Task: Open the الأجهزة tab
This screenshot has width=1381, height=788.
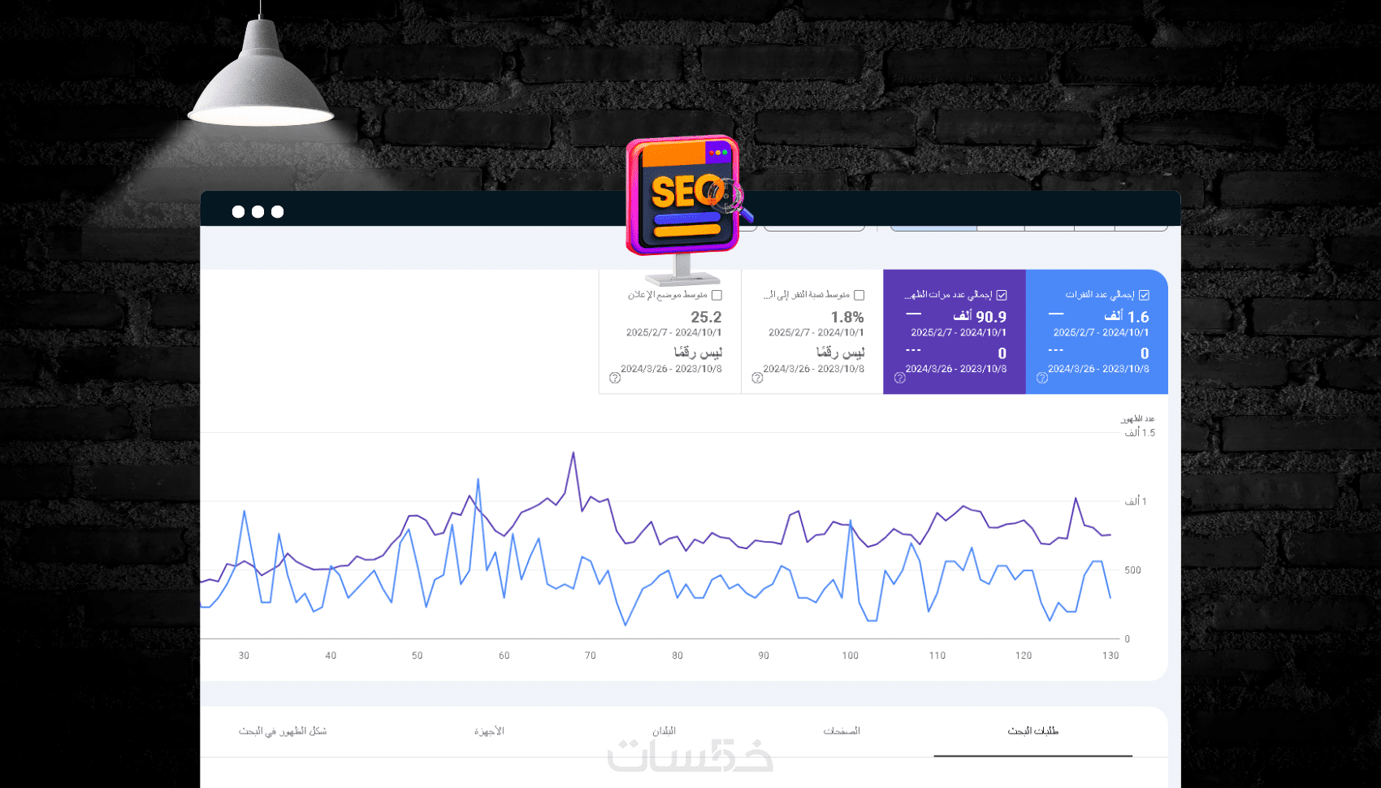Action: click(489, 731)
